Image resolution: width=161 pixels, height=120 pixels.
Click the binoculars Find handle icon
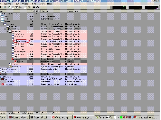(x=34, y=7)
